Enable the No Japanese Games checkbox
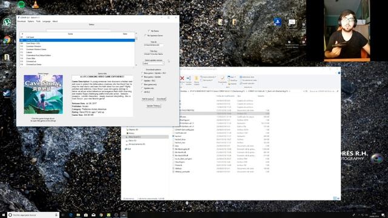 click(x=145, y=36)
